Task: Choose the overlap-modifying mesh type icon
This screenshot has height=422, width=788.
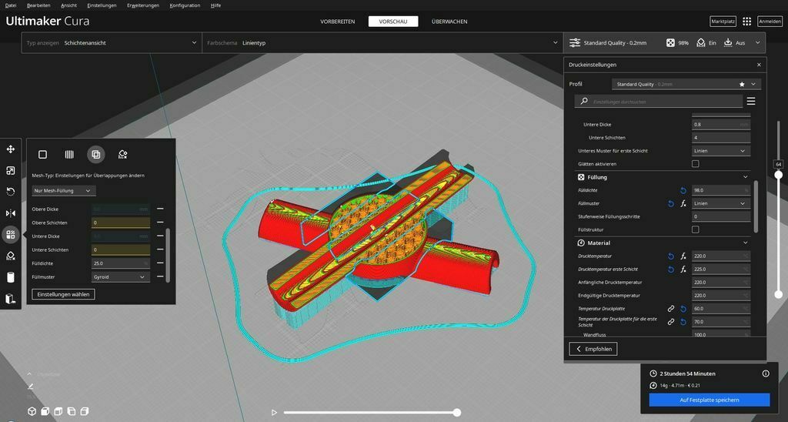Action: click(x=96, y=155)
